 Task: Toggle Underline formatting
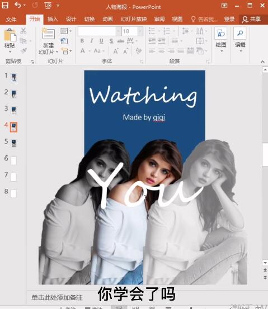(x=101, y=41)
